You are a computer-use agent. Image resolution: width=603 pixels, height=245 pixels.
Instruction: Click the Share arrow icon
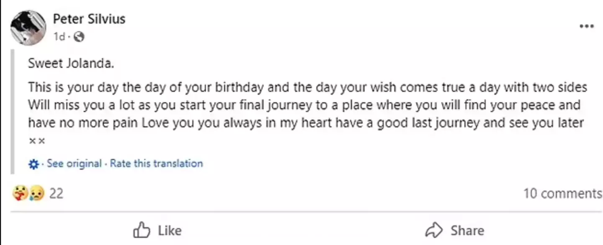[434, 230]
